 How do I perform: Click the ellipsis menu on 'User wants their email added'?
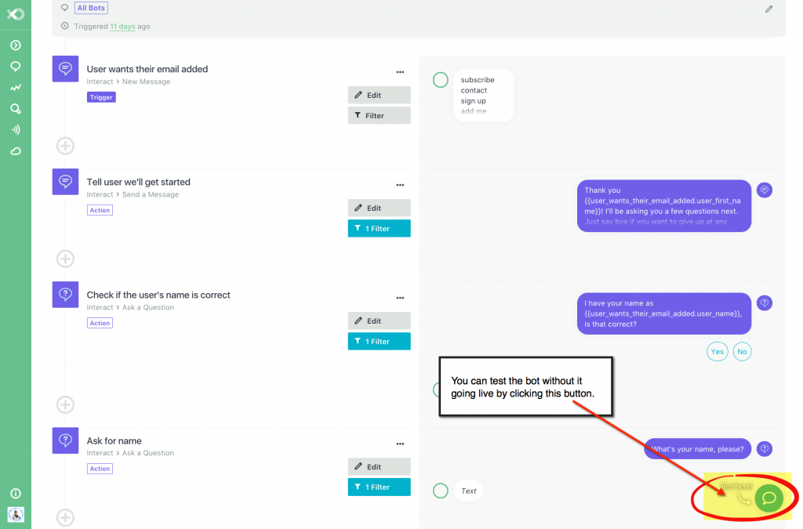pyautogui.click(x=400, y=71)
